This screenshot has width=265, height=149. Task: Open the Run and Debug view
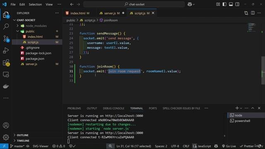[x=6, y=50]
